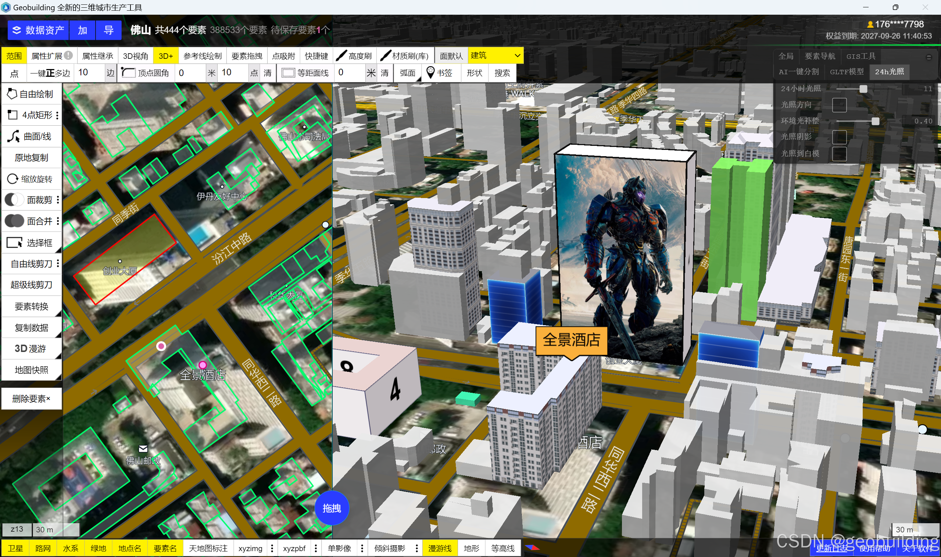Expand 面合并 options dots menu
Image resolution: width=941 pixels, height=557 pixels.
(58, 221)
